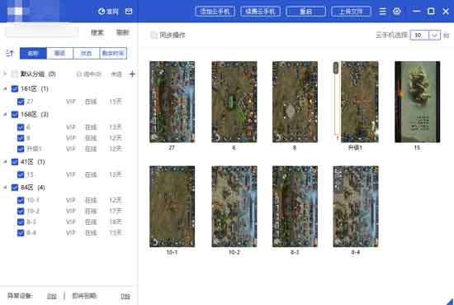Open the hamburger menu icon
454x305 pixels.
(x=382, y=12)
